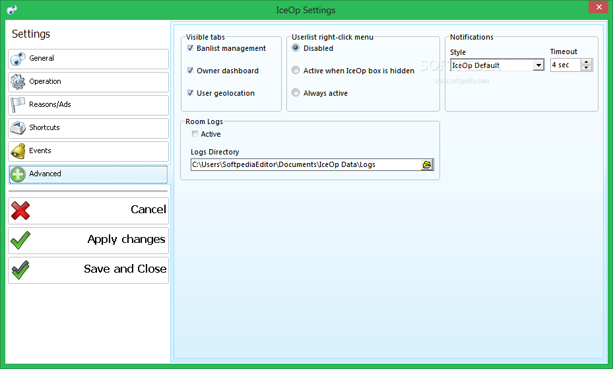Viewport: 613px width, 369px height.
Task: Click the IceOp Default style combo box
Action: pos(497,65)
